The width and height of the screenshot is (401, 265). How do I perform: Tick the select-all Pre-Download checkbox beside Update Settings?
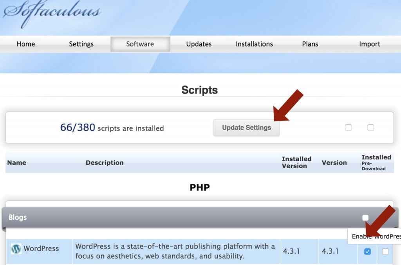(370, 128)
